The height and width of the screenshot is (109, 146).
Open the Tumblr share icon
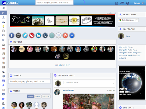[x=45, y=35]
